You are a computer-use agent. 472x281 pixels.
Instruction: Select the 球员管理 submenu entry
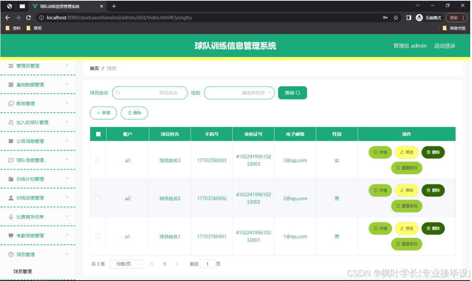tap(23, 272)
